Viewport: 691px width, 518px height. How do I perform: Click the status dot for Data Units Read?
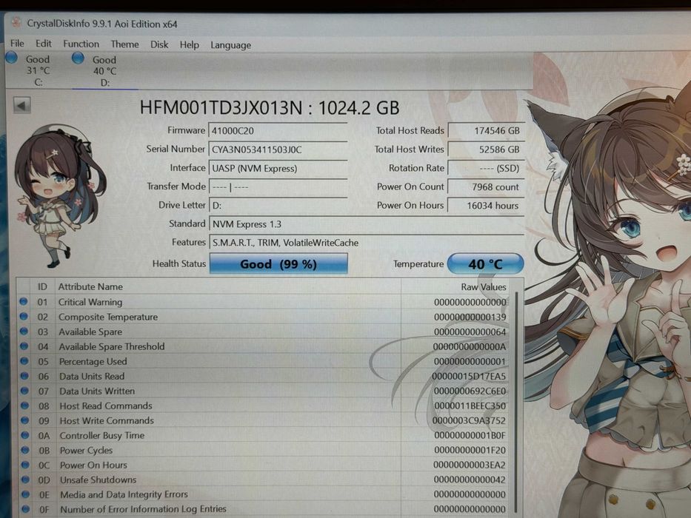[x=24, y=376]
